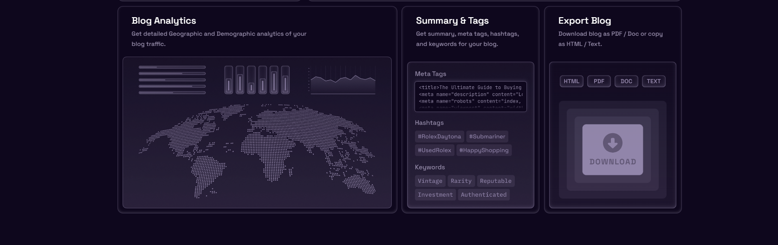
Task: Click the #HappyShopping hashtag chip
Action: (484, 150)
